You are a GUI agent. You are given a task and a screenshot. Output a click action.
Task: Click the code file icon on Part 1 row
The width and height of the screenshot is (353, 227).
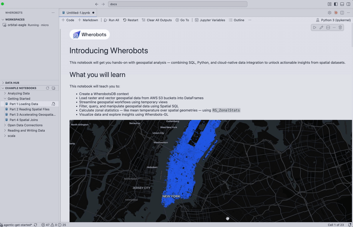[53, 104]
